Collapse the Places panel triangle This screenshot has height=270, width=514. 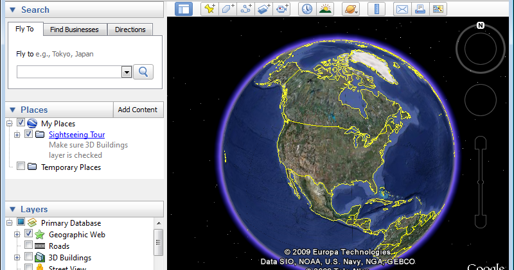click(x=12, y=110)
